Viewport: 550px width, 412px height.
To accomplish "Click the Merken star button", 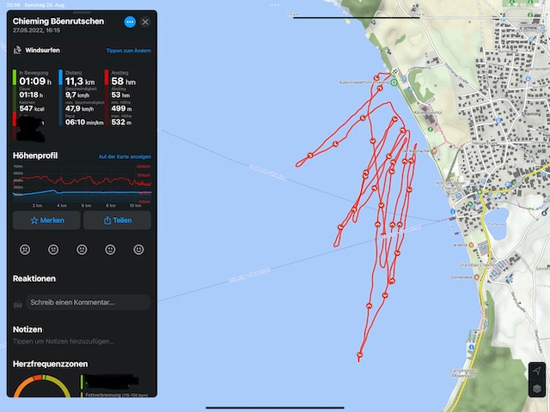I will (46, 220).
